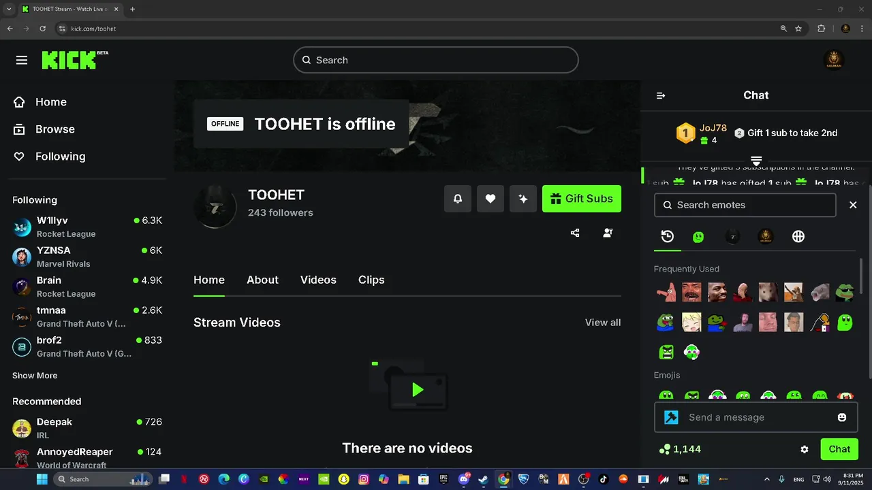Viewport: 872px width, 490px height.
Task: Open Discord from the taskbar
Action: pos(465,479)
